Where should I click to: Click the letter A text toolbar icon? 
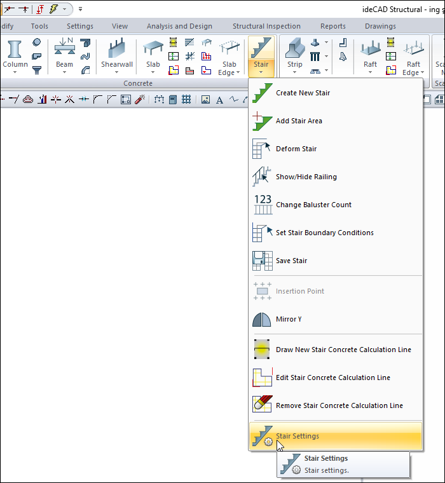tap(219, 100)
